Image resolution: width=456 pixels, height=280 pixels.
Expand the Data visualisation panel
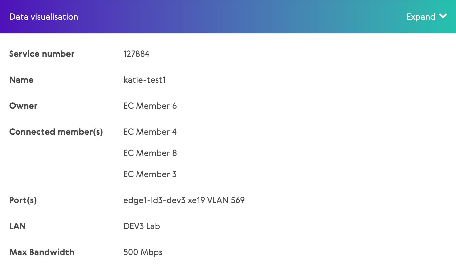[x=421, y=17]
